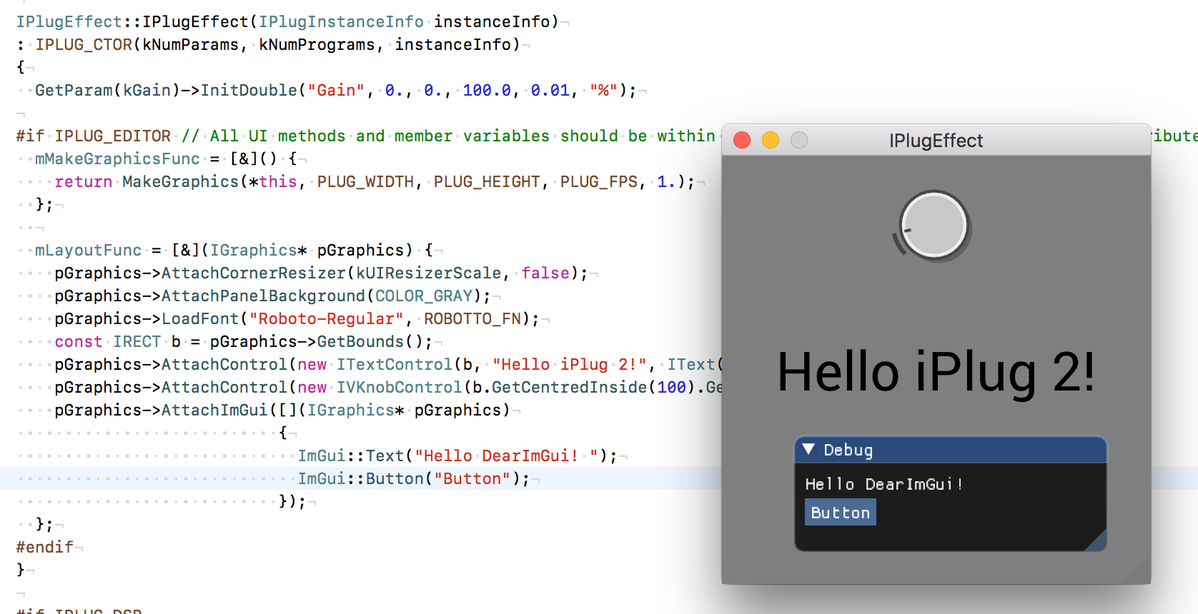Place cursor on the "Gain" string literal
Image resolution: width=1198 pixels, height=614 pixels.
(335, 91)
